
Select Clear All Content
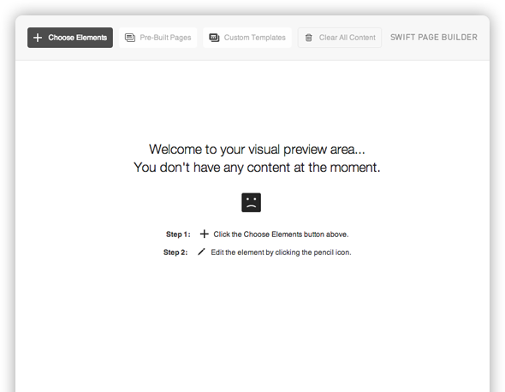(340, 38)
